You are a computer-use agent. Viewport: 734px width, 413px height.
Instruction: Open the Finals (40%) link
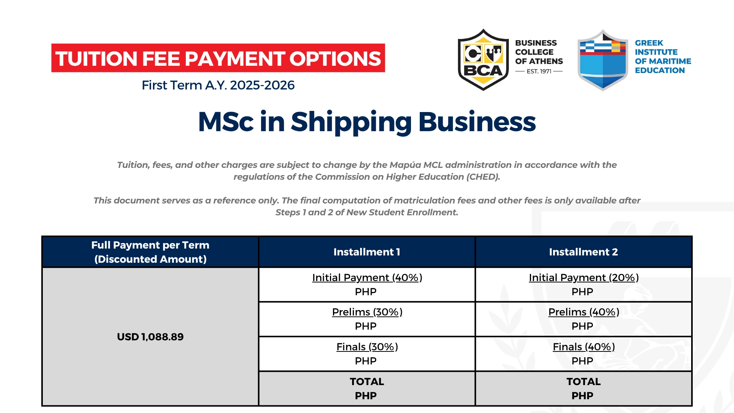584,347
